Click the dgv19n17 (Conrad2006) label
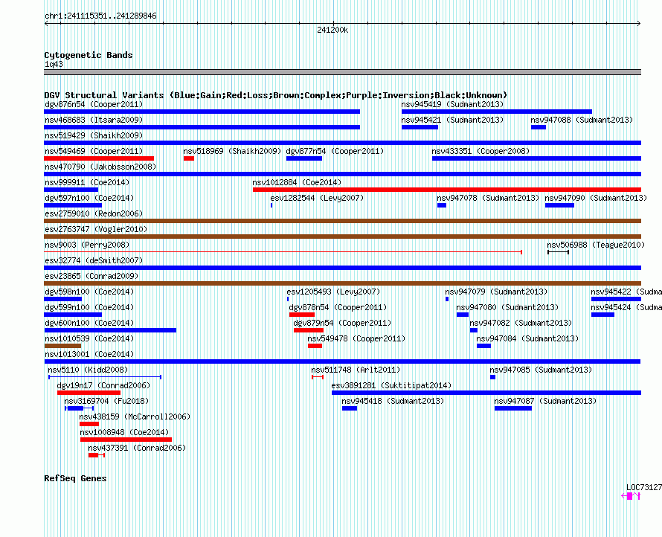Image resolution: width=662 pixels, height=537 pixels. [103, 385]
